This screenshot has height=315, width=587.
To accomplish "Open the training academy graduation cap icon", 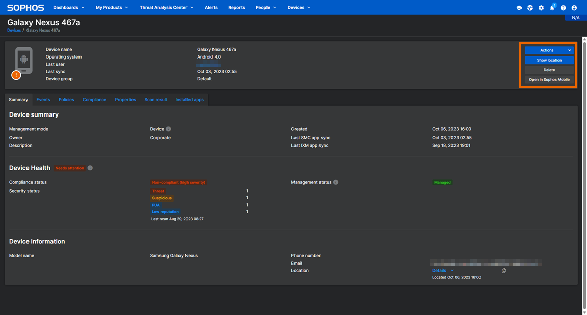I will (x=519, y=8).
